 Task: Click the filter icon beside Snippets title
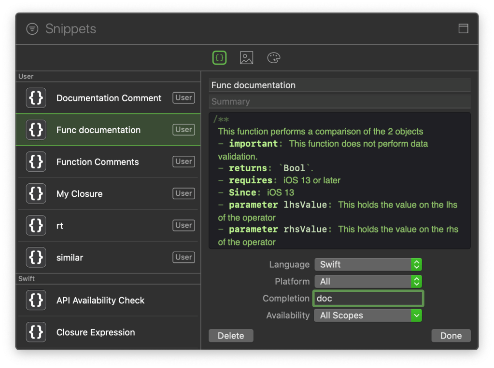click(x=32, y=29)
